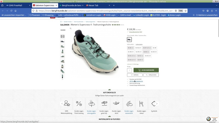Open the Shopping bookmarks folder
The image size is (219, 123).
48,15
